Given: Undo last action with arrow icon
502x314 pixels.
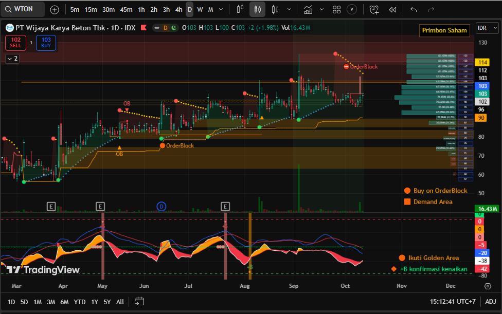Looking at the screenshot, I should click(414, 9).
